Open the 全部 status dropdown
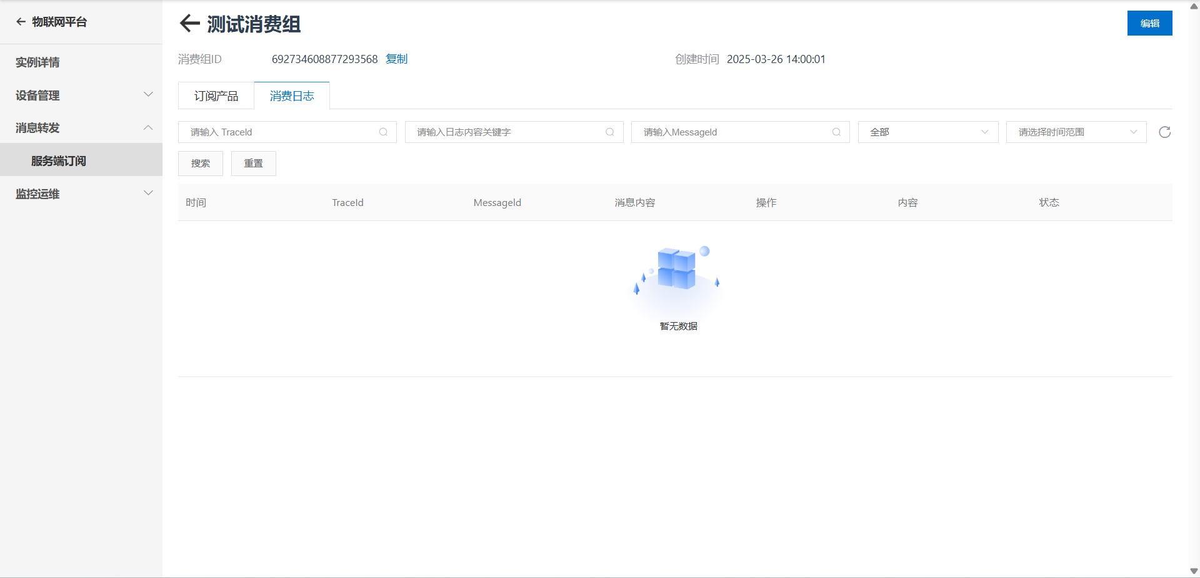This screenshot has height=578, width=1200. pos(928,132)
